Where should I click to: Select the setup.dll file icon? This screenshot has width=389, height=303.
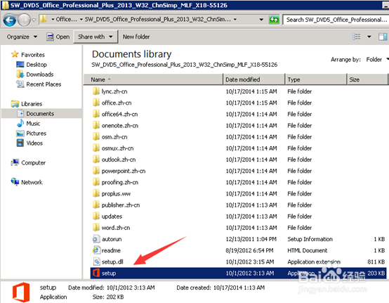(96, 262)
